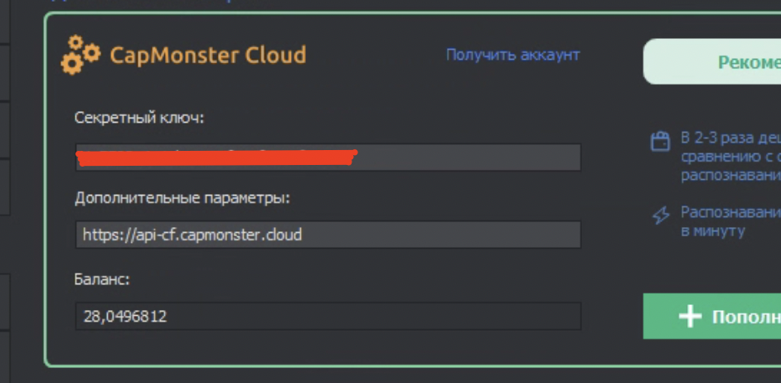This screenshot has height=383, width=781.
Task: Click empty right end of balance field
Action: (497, 316)
